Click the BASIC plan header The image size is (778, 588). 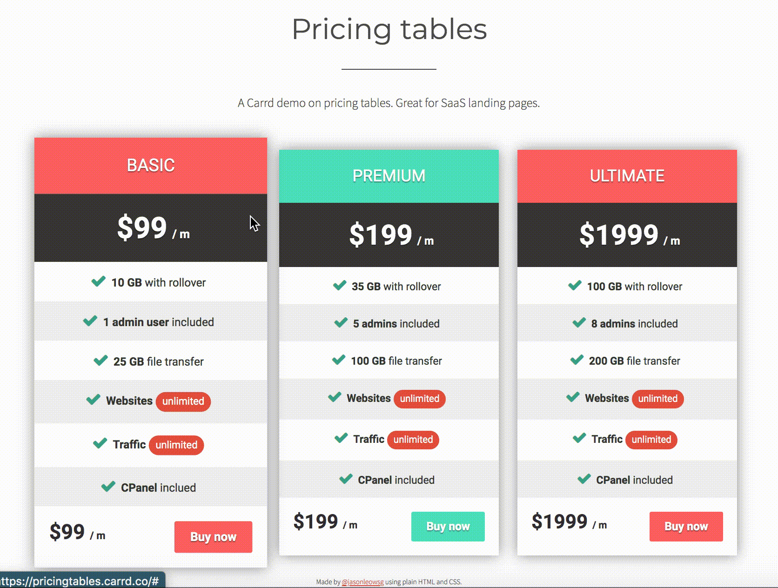click(x=150, y=165)
